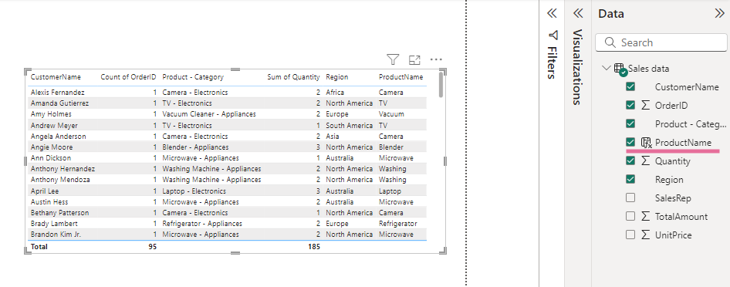Click the Focus mode icon above the table

pyautogui.click(x=414, y=59)
